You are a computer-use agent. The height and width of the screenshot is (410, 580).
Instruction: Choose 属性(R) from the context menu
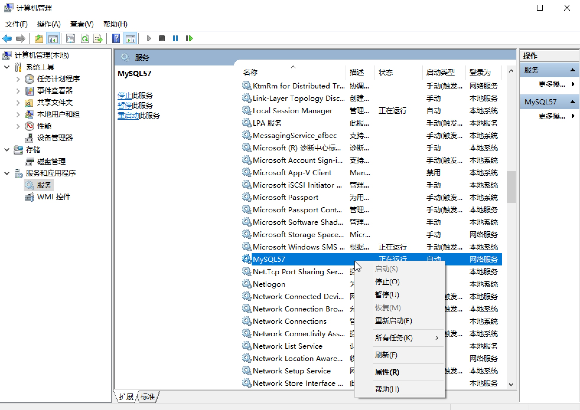coord(387,372)
